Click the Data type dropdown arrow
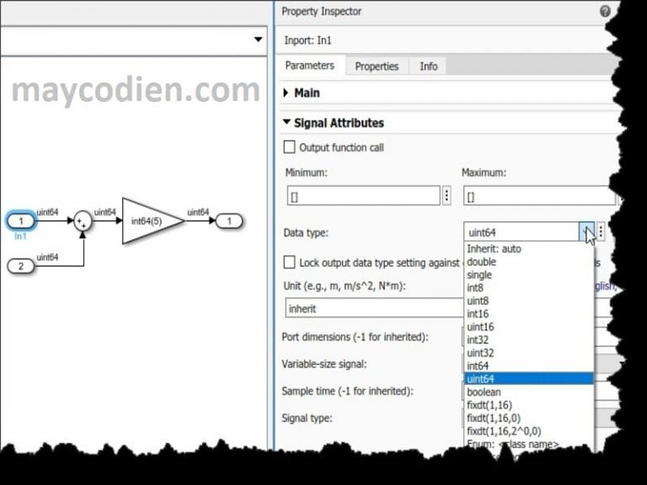The image size is (647, 485). tap(586, 232)
